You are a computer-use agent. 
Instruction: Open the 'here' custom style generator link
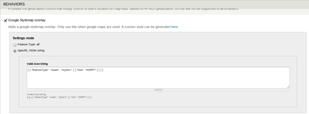coord(175,27)
